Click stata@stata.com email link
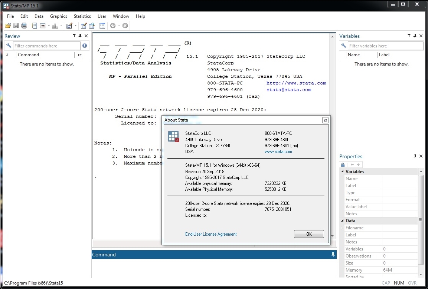Screen dimensions: 428x289 289,90
